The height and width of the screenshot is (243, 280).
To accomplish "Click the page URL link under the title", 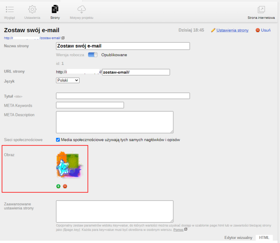I will (32, 38).
